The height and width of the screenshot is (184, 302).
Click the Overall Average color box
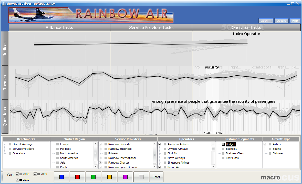pos(10,144)
